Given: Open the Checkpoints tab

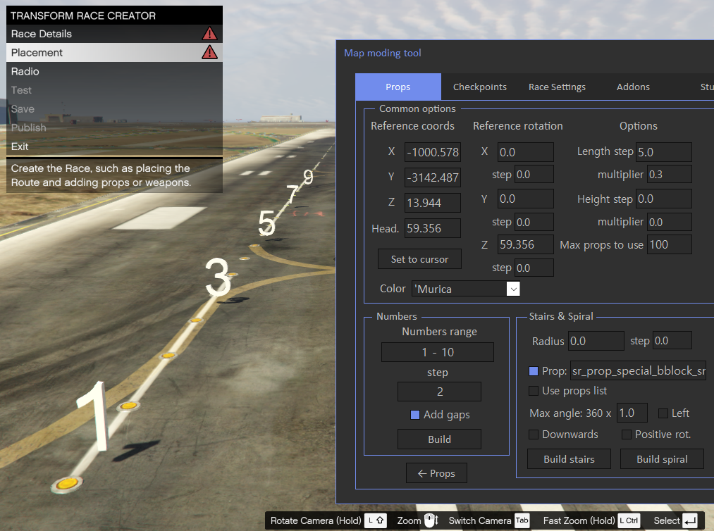Looking at the screenshot, I should point(480,87).
